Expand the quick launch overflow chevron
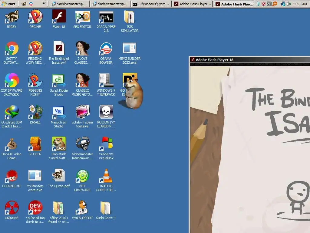The height and width of the screenshot is (233, 310). (45, 3)
